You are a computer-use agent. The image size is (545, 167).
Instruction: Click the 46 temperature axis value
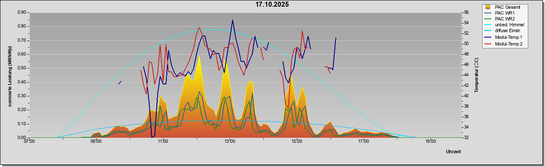point(466,65)
